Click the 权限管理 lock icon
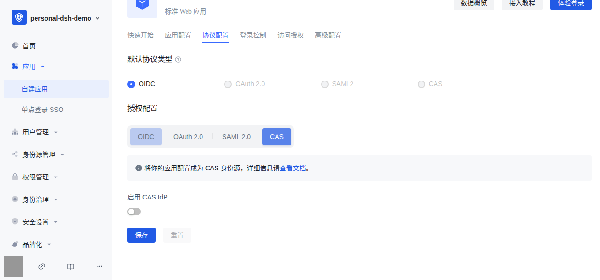 (x=15, y=177)
